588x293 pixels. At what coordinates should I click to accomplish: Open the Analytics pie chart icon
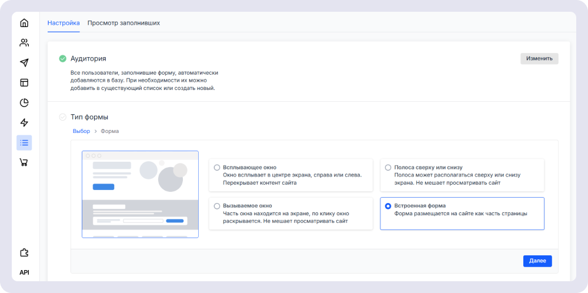pos(24,102)
